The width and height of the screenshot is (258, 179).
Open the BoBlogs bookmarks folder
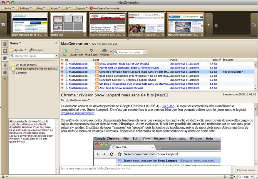[x=24, y=8]
